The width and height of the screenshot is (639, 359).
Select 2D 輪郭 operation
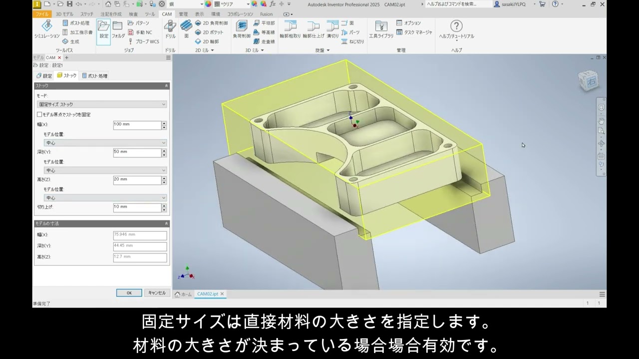coord(207,41)
